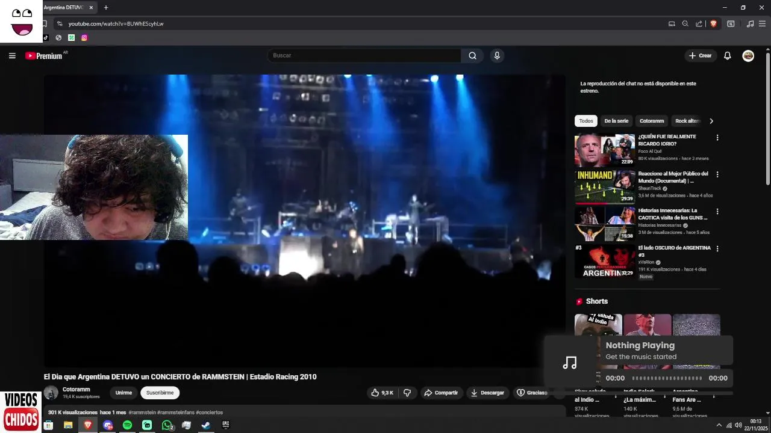Select the De la serie chip
Image resolution: width=771 pixels, height=433 pixels.
616,121
